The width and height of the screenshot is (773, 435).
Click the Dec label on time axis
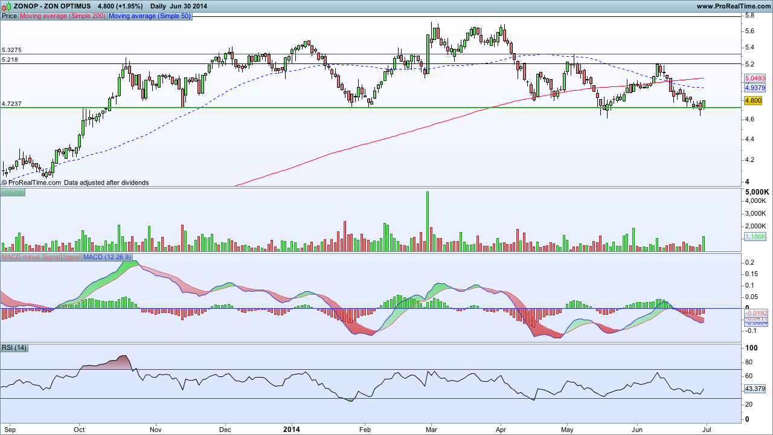pyautogui.click(x=225, y=430)
